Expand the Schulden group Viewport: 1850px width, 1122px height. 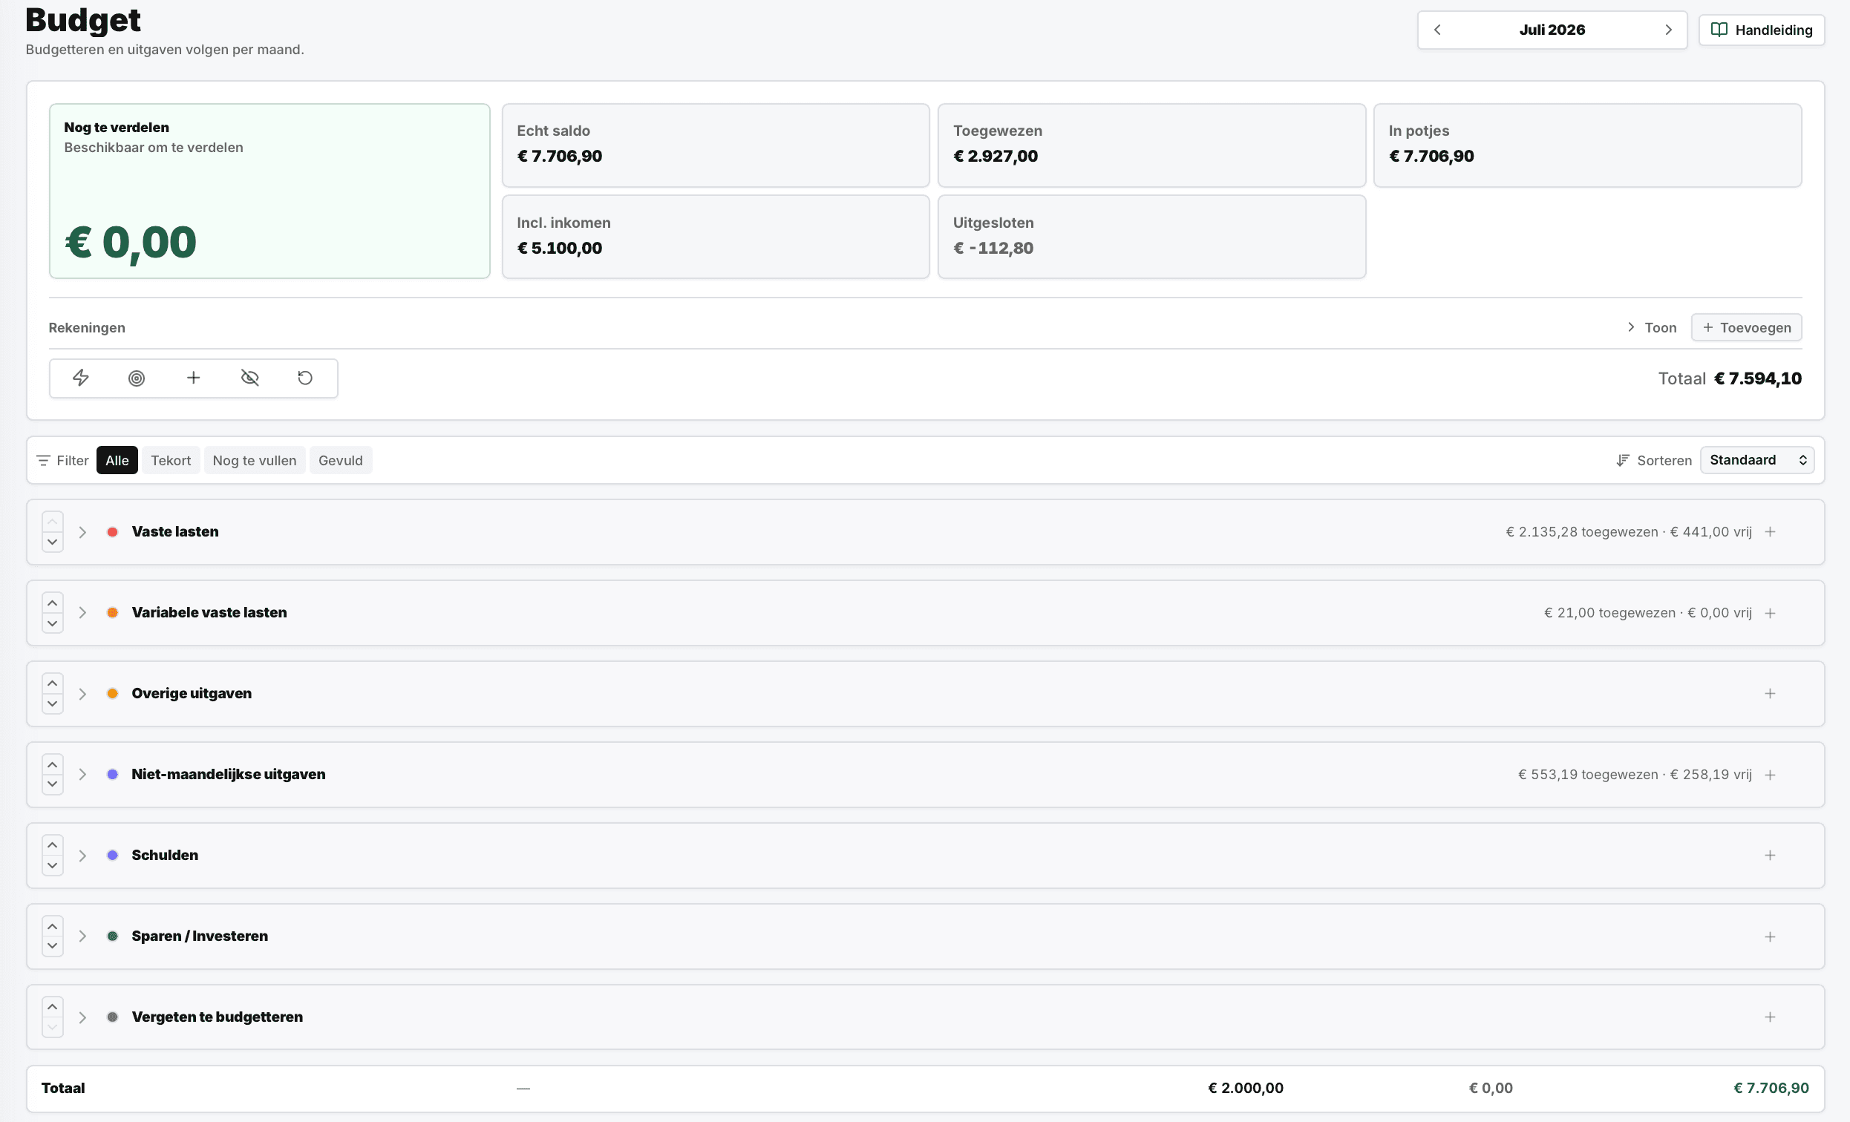pyautogui.click(x=82, y=856)
